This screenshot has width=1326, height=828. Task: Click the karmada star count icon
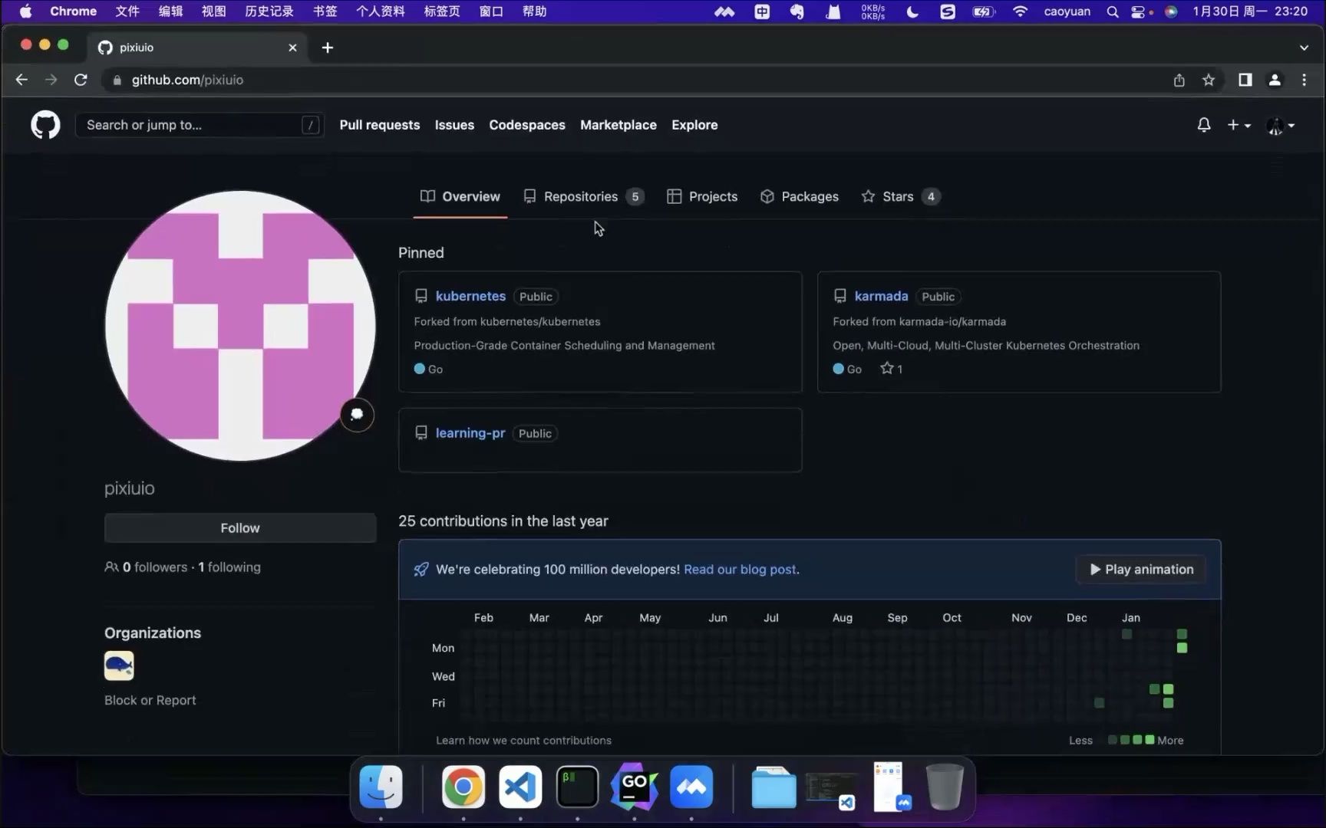tap(887, 369)
